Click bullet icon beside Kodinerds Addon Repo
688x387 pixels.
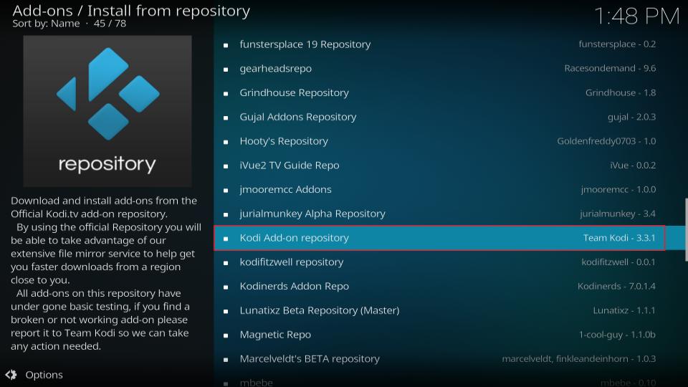pyautogui.click(x=226, y=287)
